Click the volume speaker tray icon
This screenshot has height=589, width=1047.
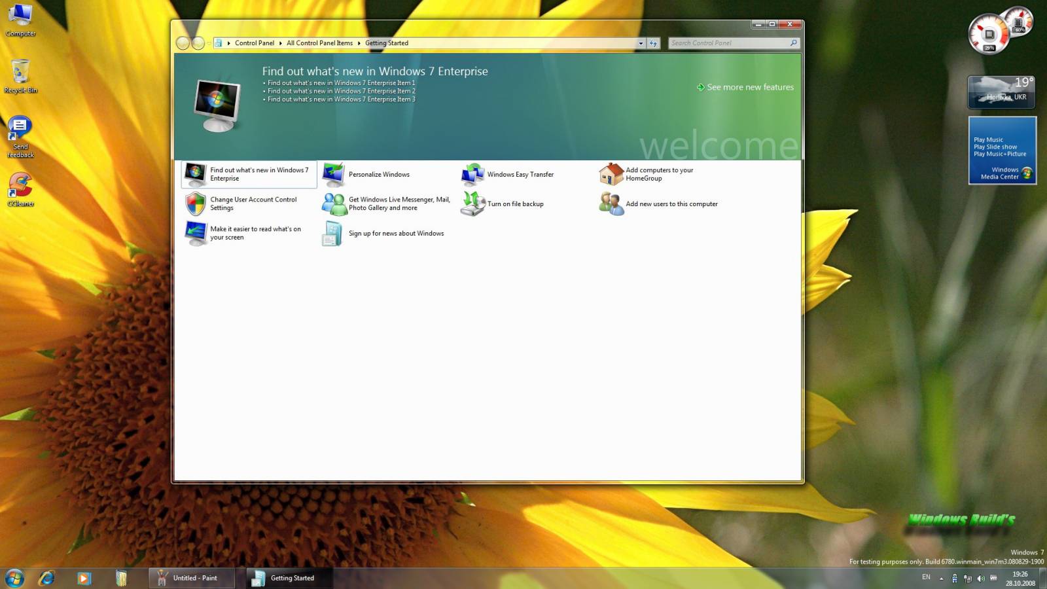[x=980, y=579]
